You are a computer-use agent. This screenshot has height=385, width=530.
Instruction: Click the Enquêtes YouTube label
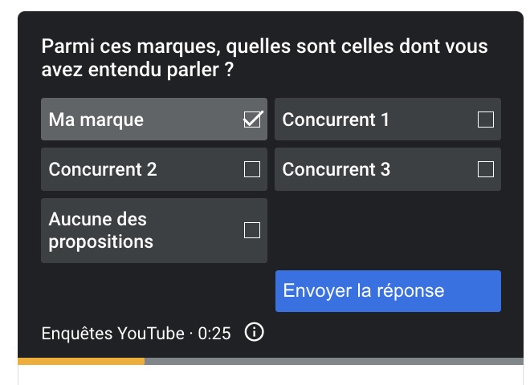[113, 334]
